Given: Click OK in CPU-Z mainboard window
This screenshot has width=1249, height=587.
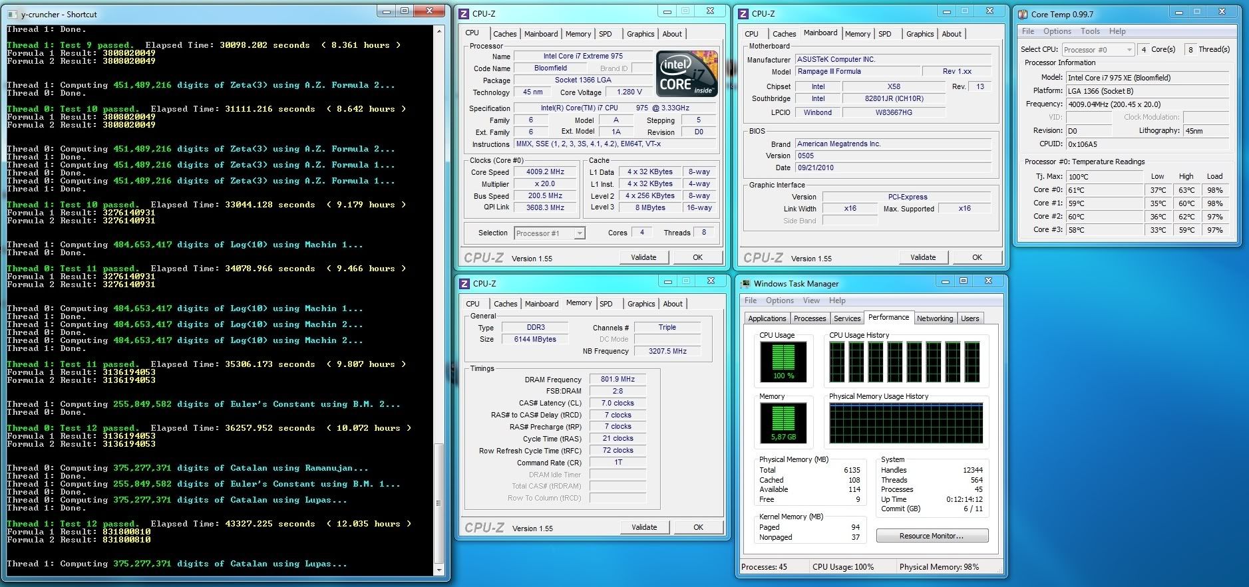Looking at the screenshot, I should 977,257.
